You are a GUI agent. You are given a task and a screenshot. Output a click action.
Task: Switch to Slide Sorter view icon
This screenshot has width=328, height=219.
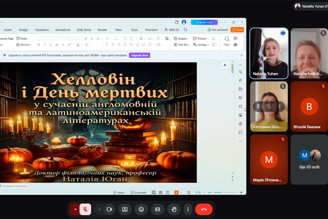161,192
